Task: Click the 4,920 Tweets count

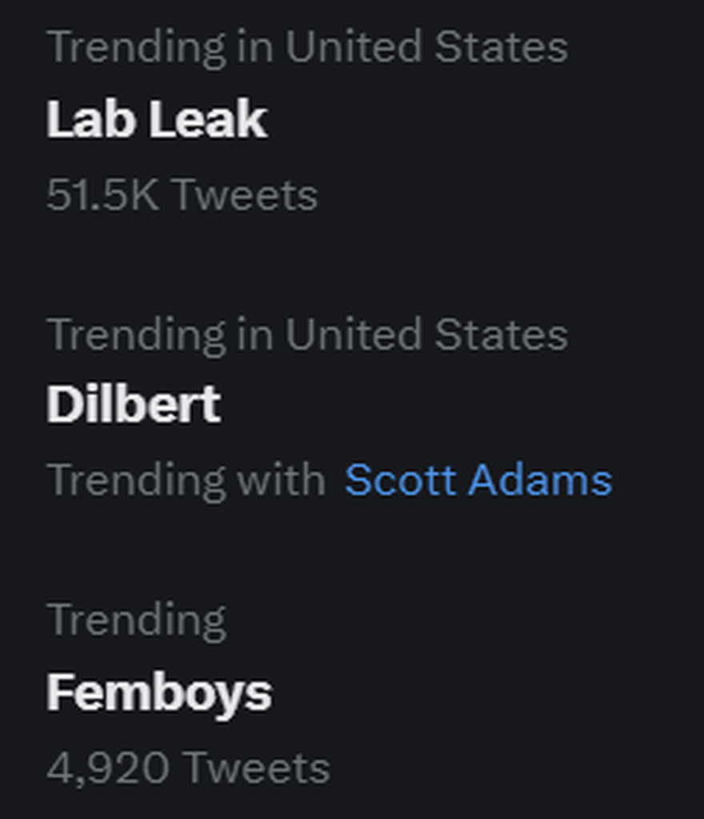Action: pos(188,768)
